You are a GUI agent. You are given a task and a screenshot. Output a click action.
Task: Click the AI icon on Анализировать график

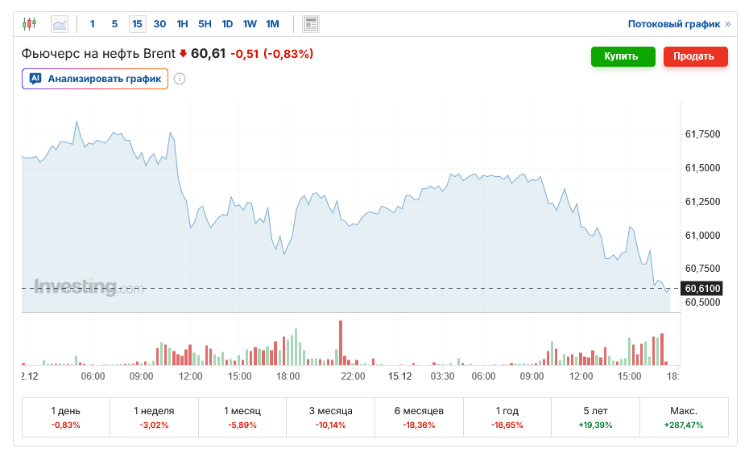tap(35, 79)
